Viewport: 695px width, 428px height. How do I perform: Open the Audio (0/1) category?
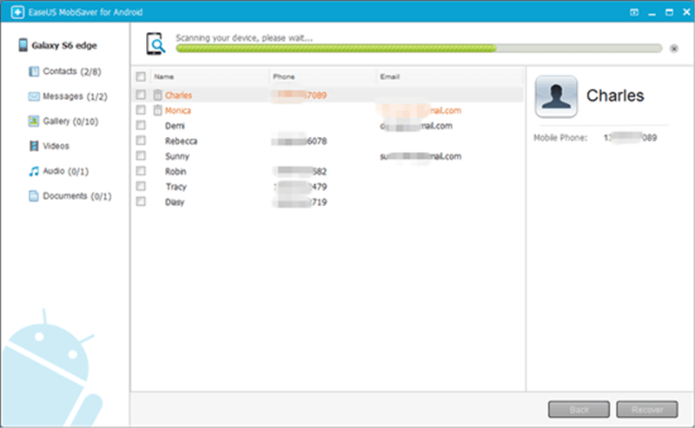[x=66, y=171]
